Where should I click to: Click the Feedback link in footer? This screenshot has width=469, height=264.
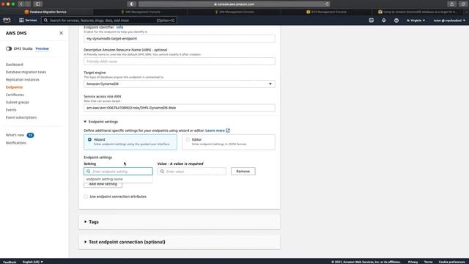pos(10,262)
